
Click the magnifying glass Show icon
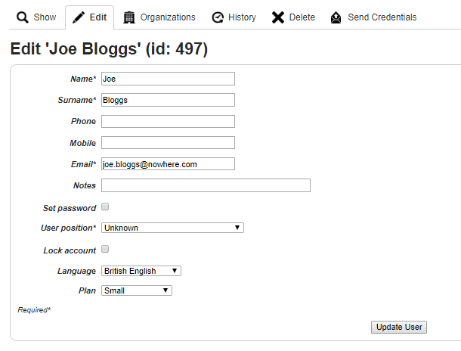click(23, 17)
